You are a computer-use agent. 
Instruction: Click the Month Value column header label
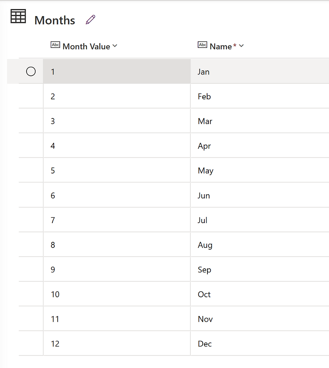pos(86,47)
